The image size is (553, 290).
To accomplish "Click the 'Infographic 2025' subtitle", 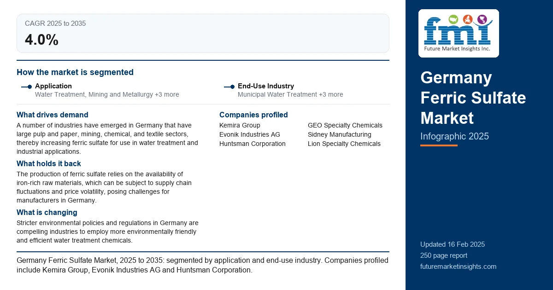I will tap(454, 136).
